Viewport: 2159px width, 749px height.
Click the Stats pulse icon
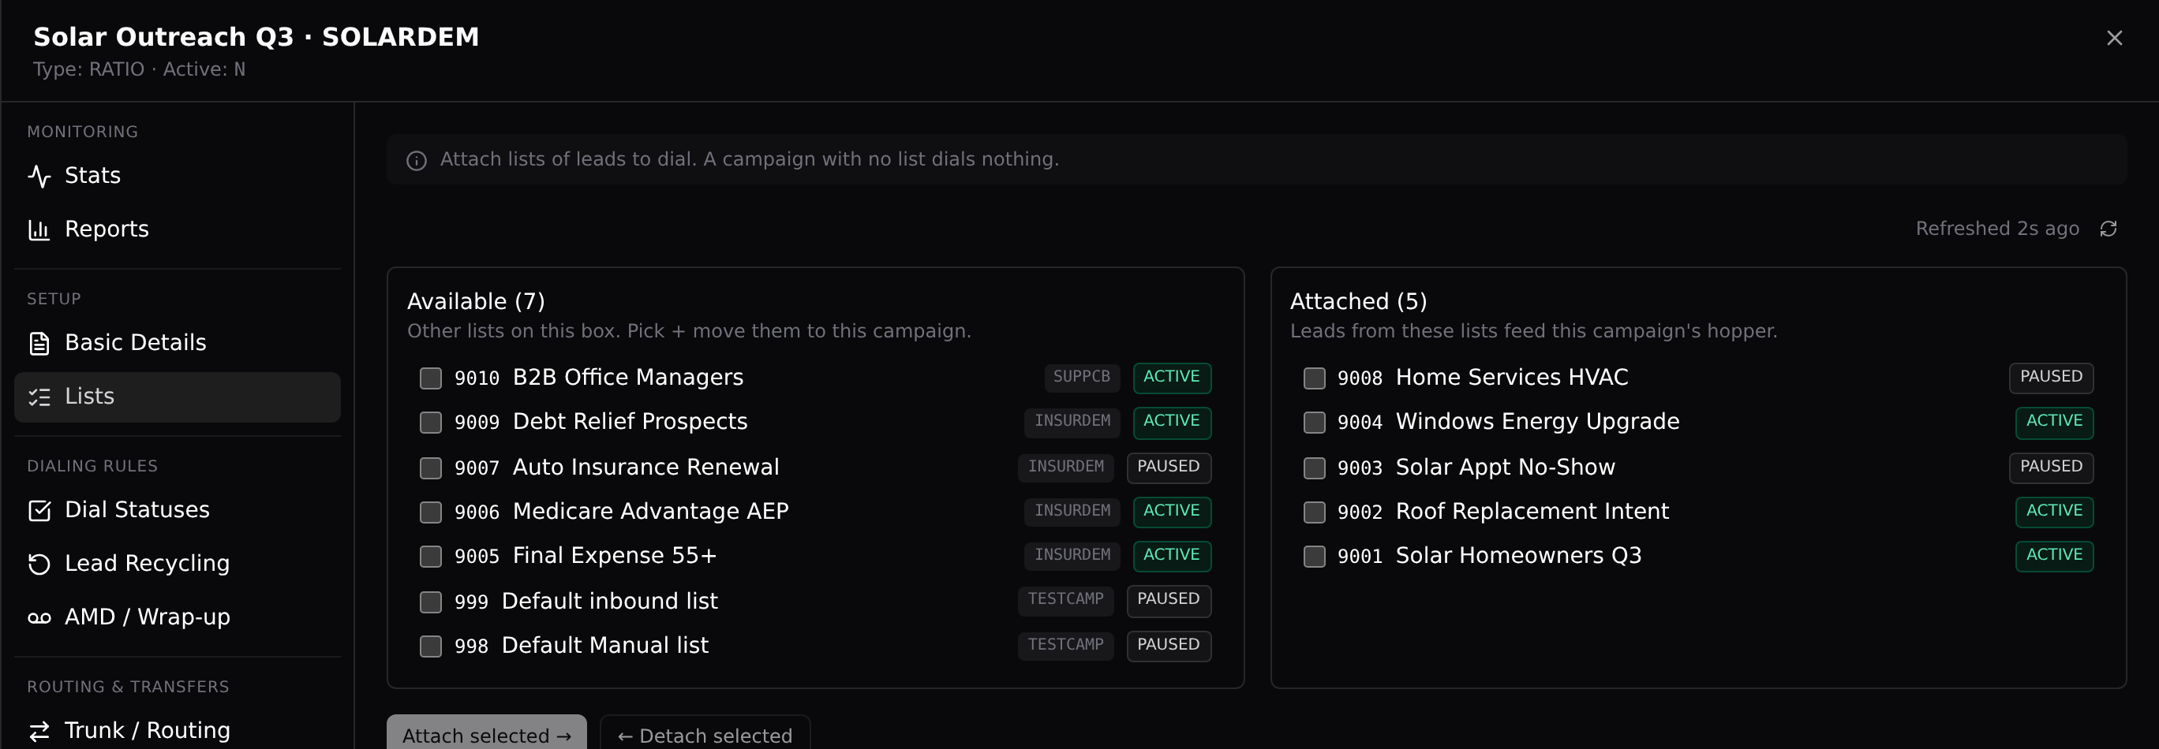[x=39, y=176]
